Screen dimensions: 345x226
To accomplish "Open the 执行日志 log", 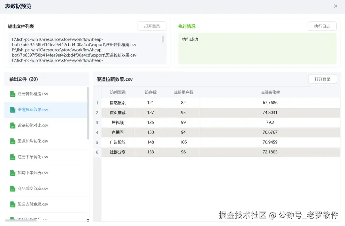I will (x=322, y=26).
